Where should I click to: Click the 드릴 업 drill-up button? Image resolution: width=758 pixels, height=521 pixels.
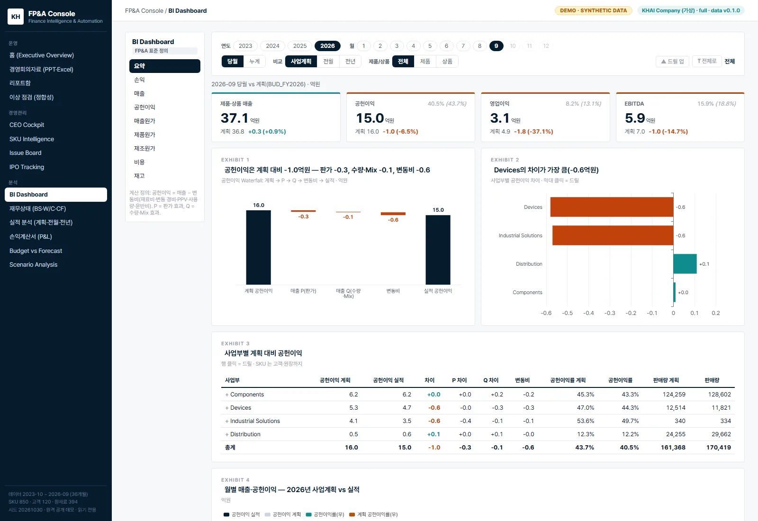click(x=673, y=62)
